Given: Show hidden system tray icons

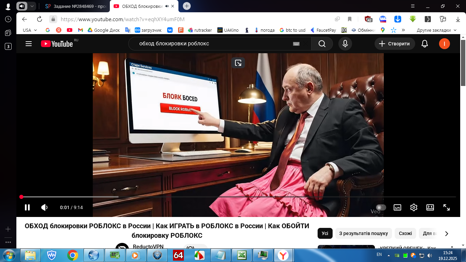Looking at the screenshot, I should [x=389, y=255].
